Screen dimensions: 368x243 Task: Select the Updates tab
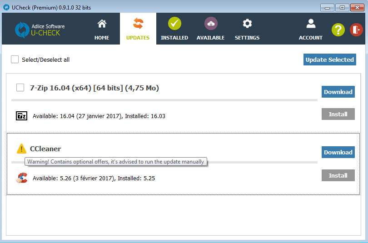click(138, 30)
